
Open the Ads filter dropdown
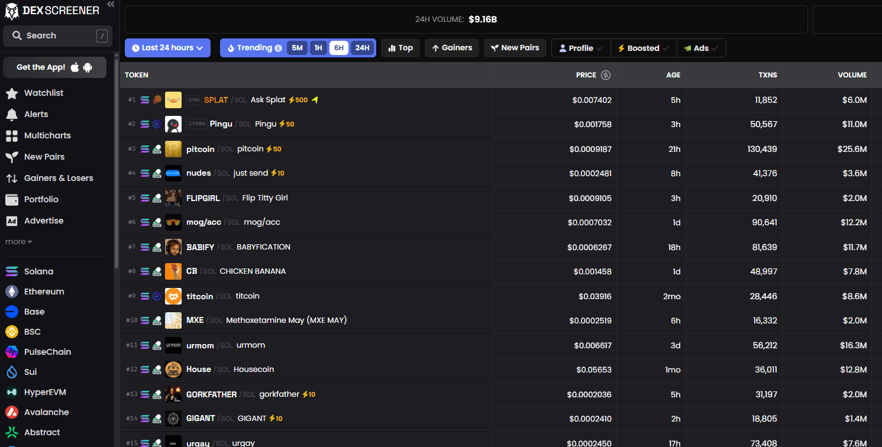(x=701, y=48)
